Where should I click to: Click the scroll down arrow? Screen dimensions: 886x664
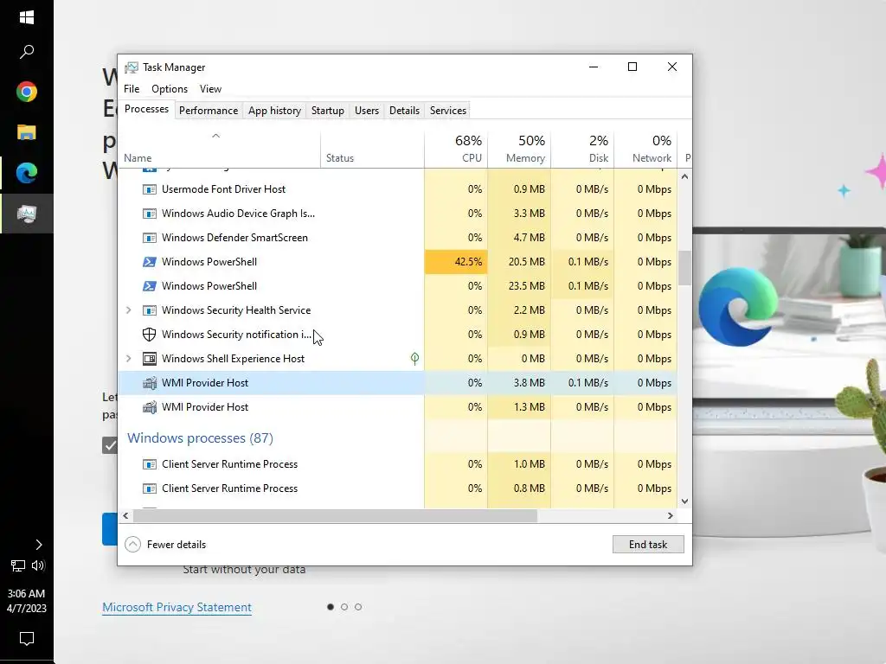(x=684, y=501)
